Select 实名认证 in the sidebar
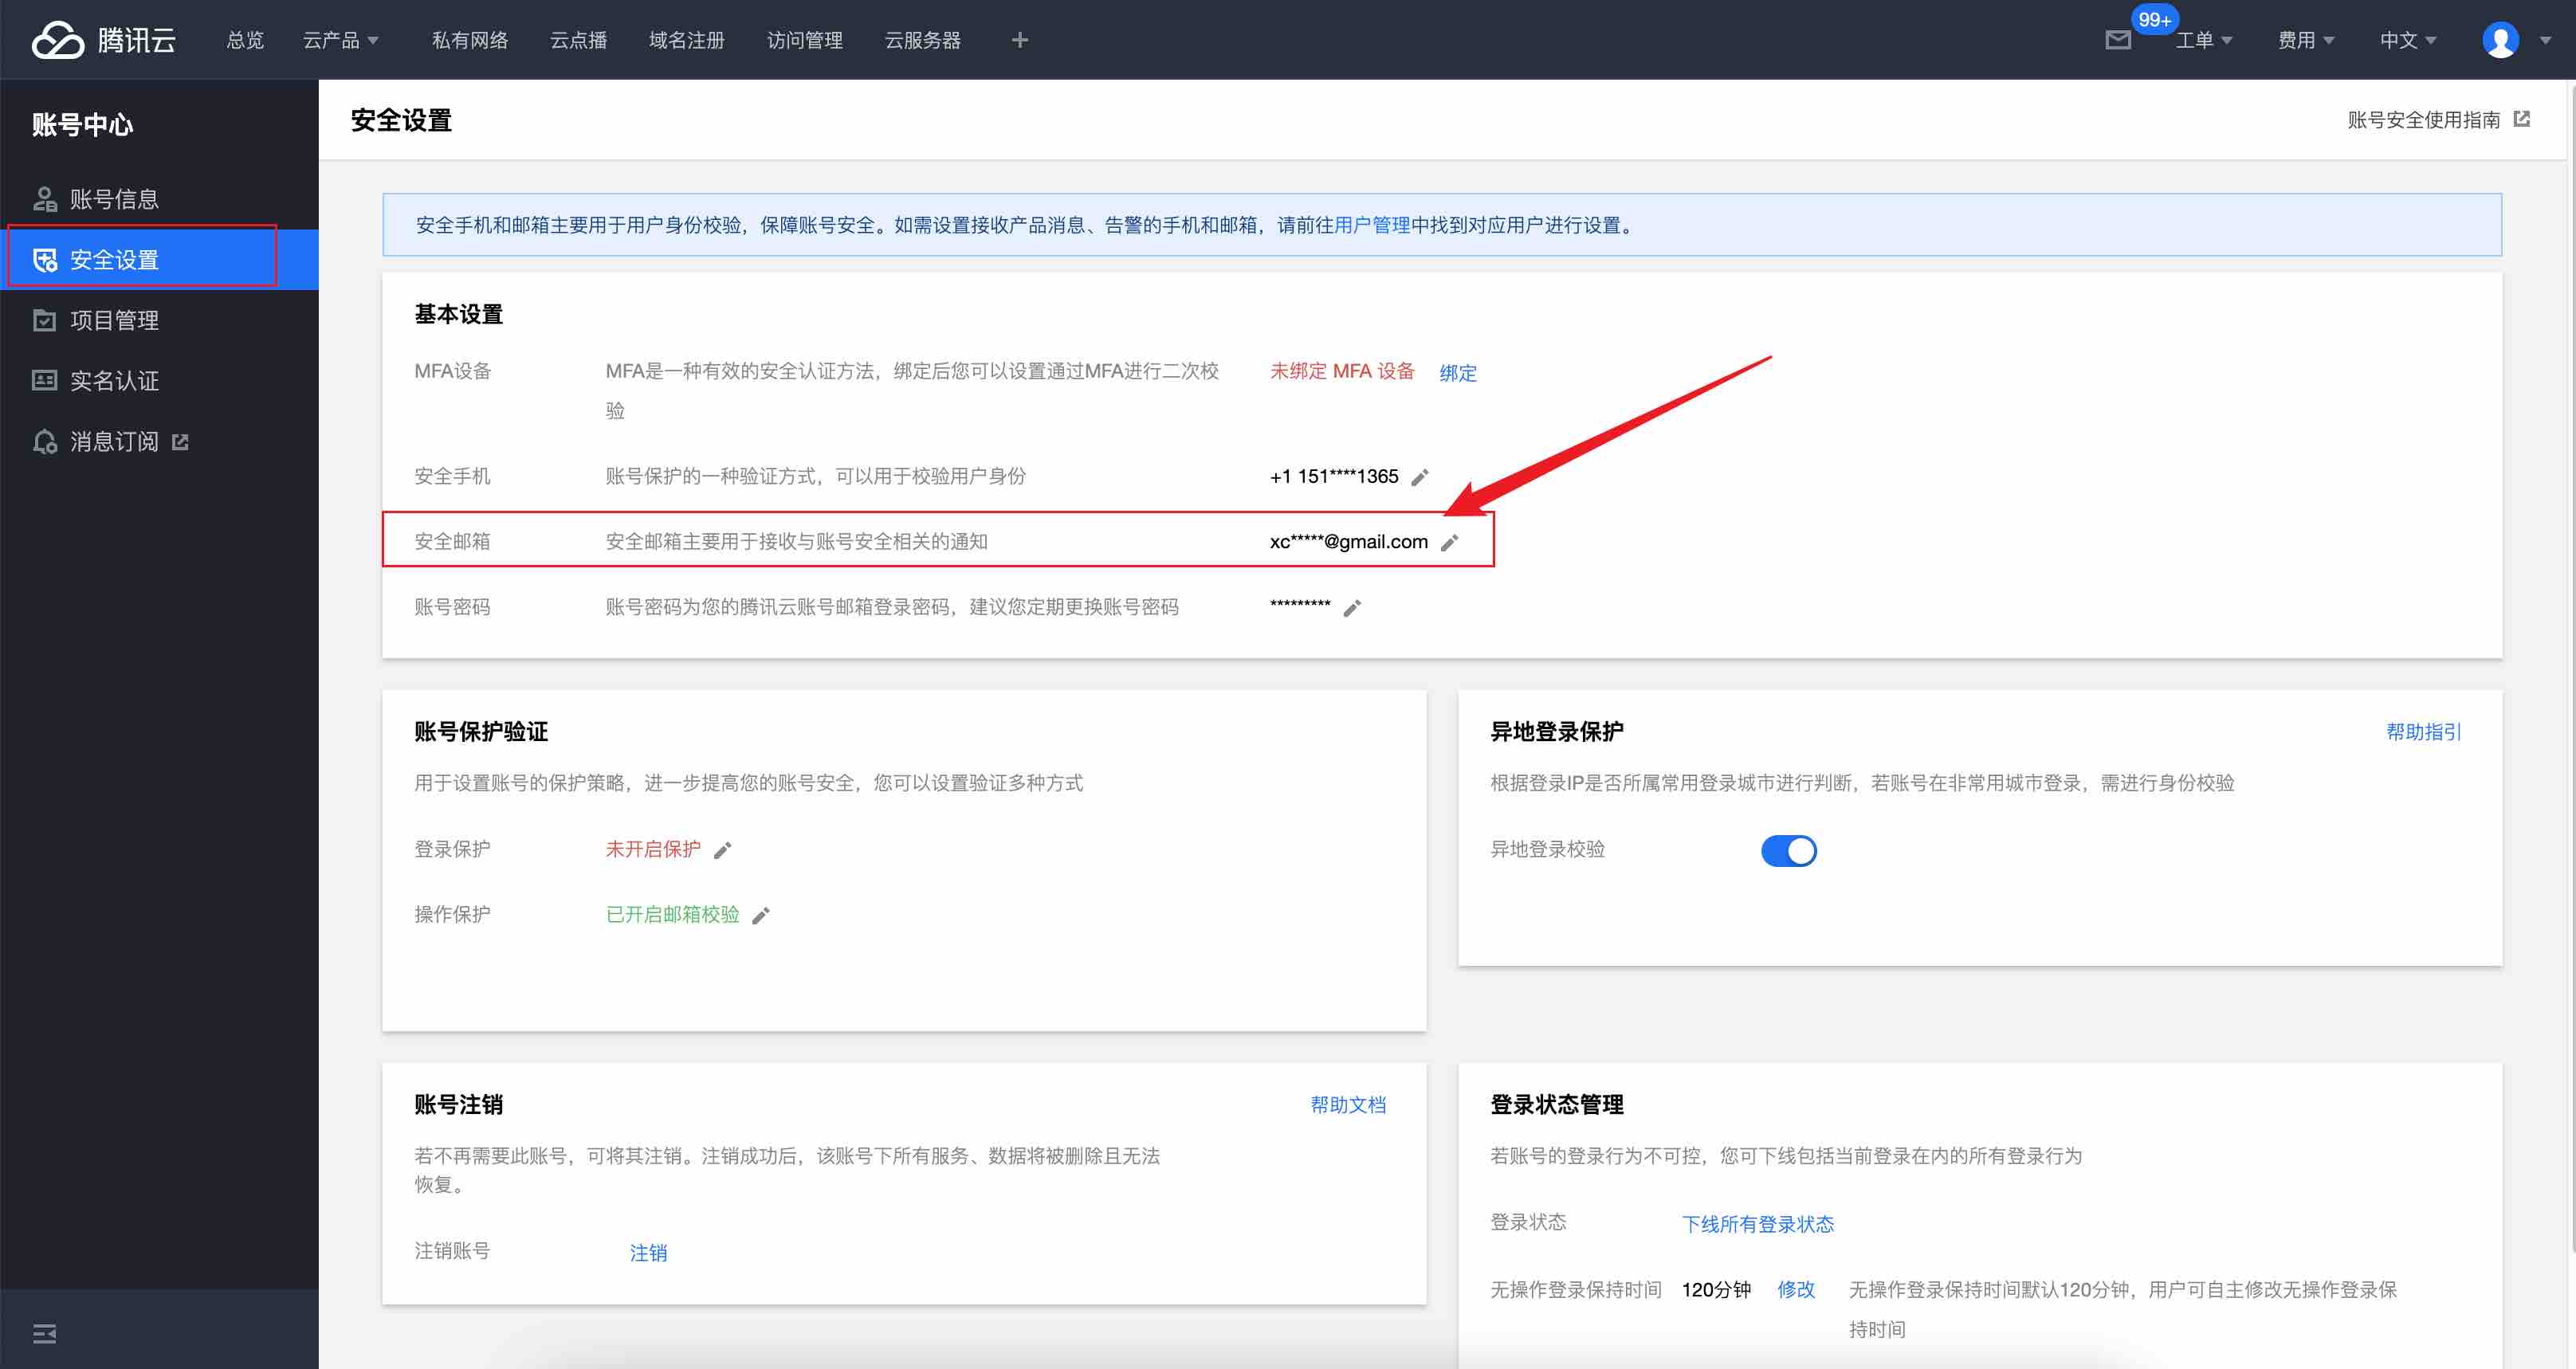2576x1369 pixels. 159,381
